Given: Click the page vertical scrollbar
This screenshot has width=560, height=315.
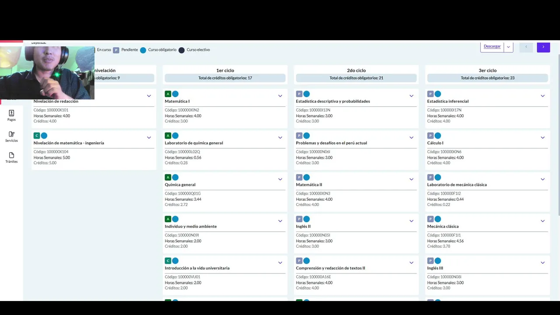Looking at the screenshot, I should (558, 135).
